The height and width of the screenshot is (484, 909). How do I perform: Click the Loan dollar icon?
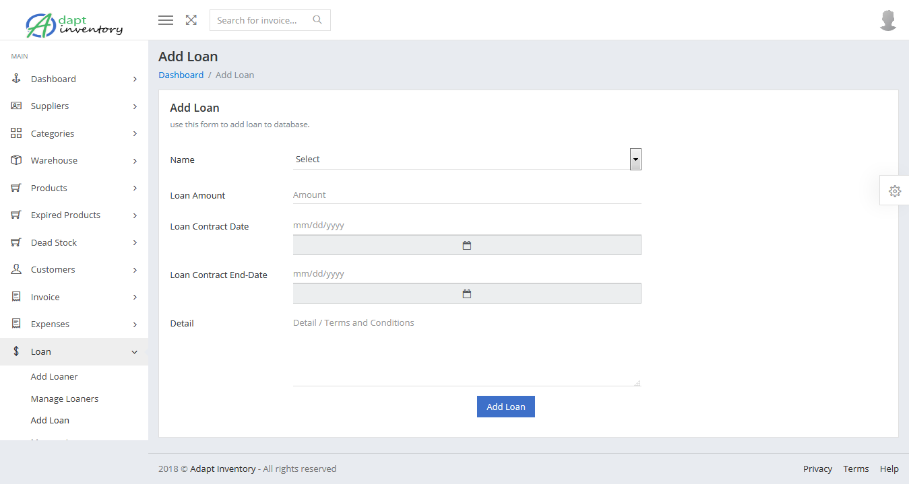pos(15,351)
